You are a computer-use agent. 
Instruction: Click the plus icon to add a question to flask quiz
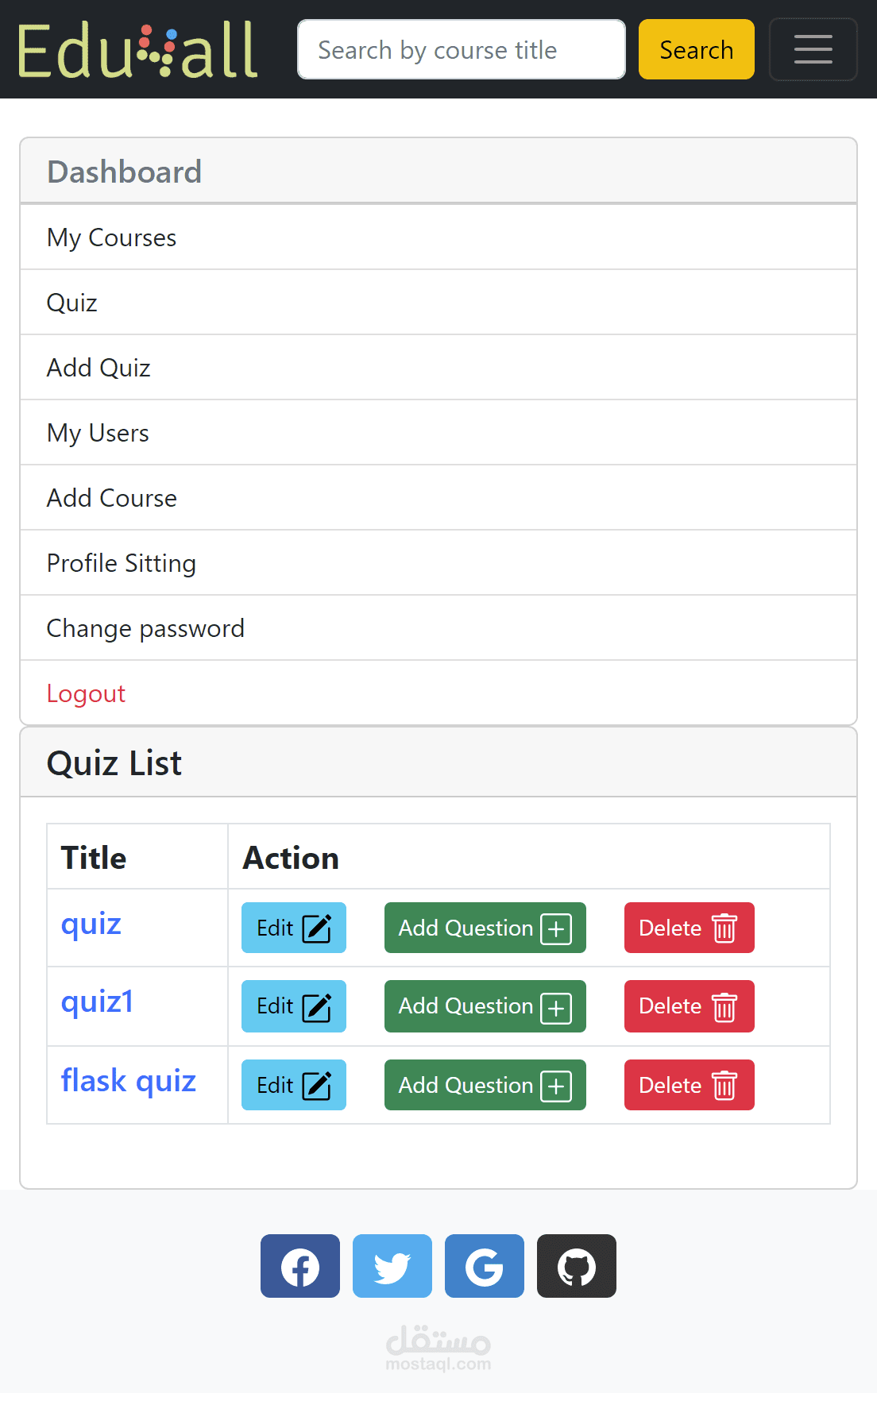click(557, 1085)
